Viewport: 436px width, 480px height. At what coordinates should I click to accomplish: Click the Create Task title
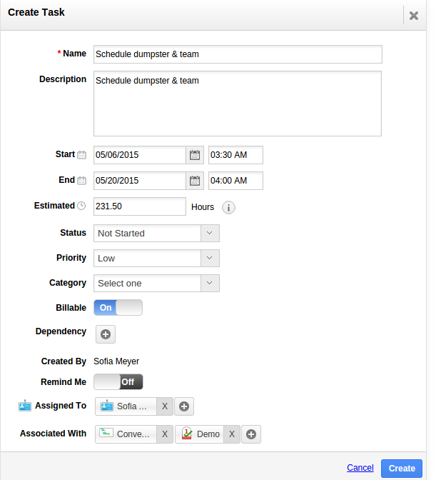tap(36, 12)
